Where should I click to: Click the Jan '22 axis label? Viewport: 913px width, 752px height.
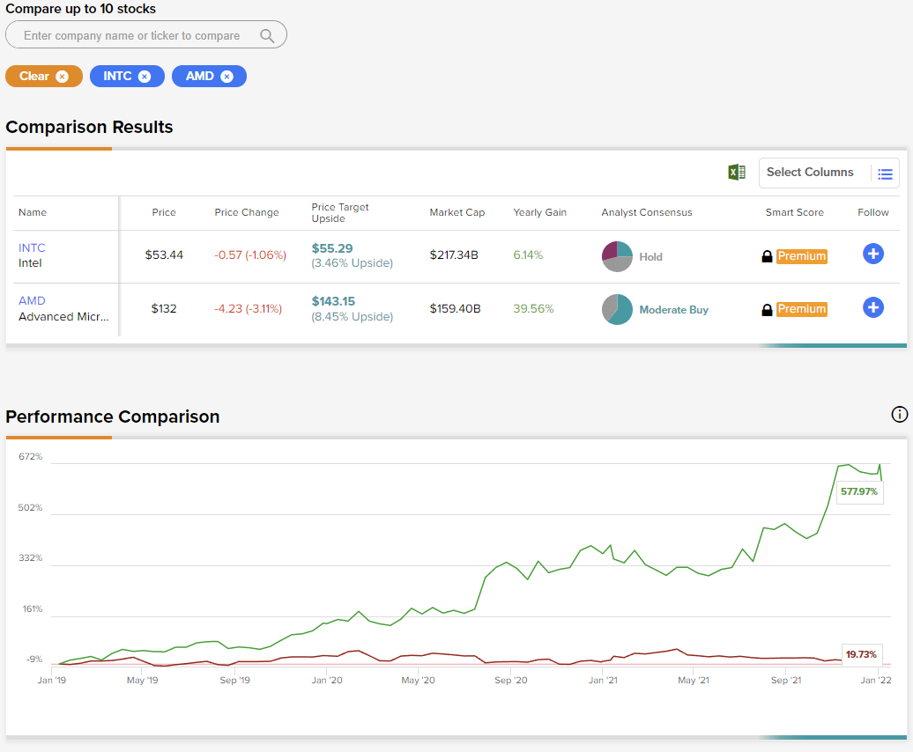tap(876, 680)
